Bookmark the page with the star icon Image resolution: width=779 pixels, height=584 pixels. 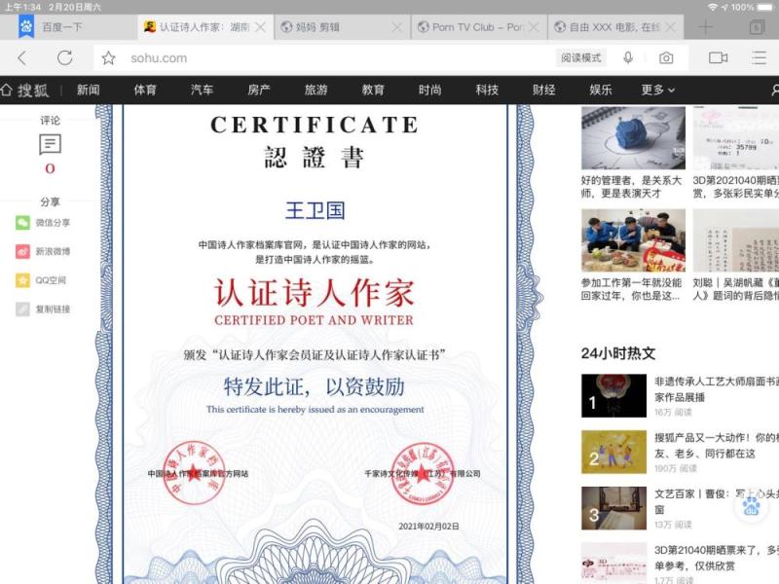coord(109,58)
